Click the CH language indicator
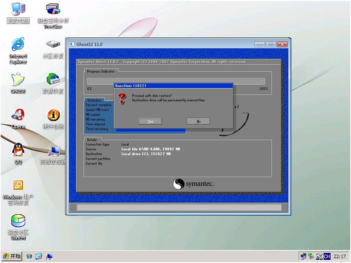 pyautogui.click(x=327, y=256)
